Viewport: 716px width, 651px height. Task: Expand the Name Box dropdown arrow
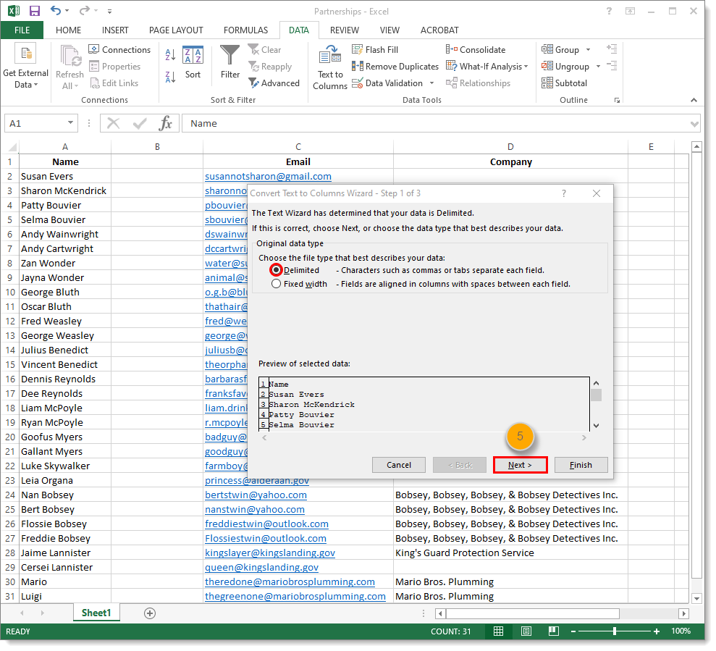pyautogui.click(x=70, y=123)
